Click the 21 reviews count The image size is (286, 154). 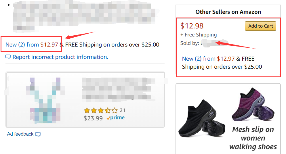(123, 110)
